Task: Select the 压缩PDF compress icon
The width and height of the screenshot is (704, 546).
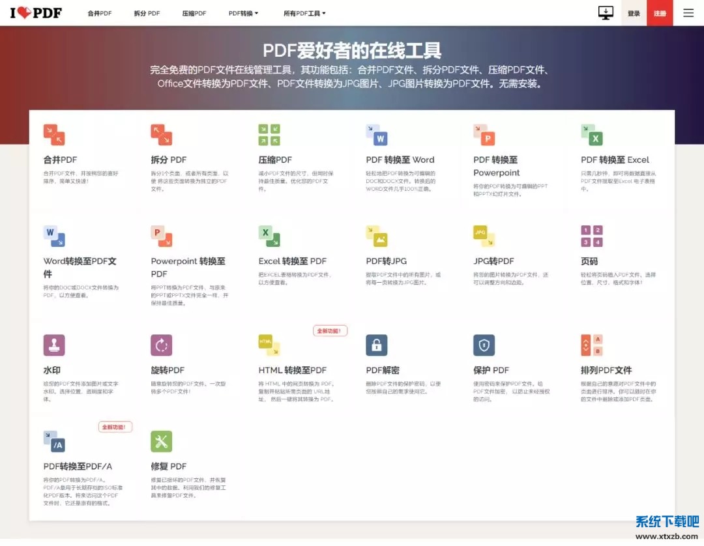Action: pos(269,135)
